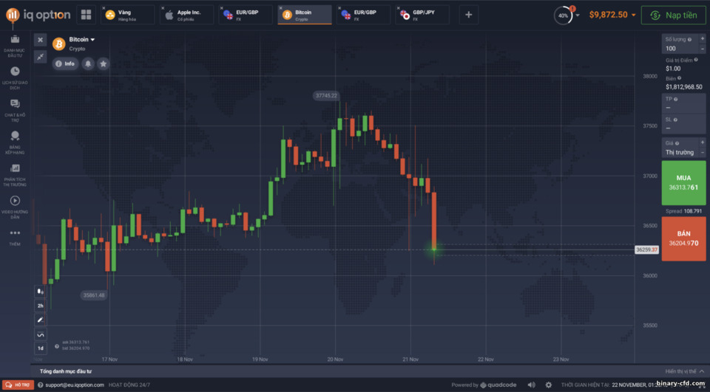
Task: Switch to the GBP/JPY tab
Action: (x=422, y=15)
